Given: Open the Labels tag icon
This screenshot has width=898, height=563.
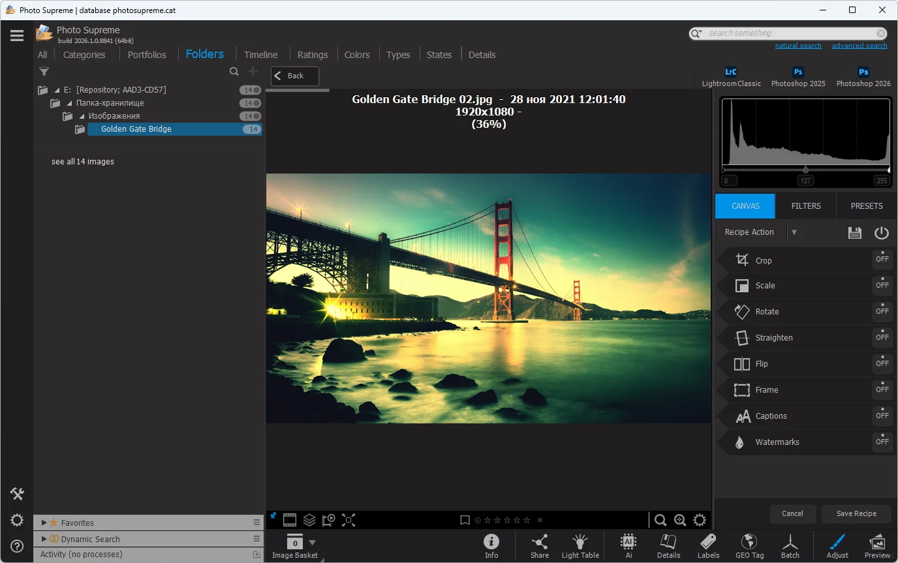Looking at the screenshot, I should pos(708,541).
